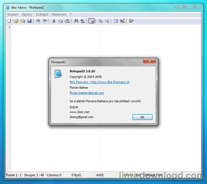Expand the Zobrazit menu
Image resolution: width=207 pixels, height=184 pixels.
pos(42,14)
